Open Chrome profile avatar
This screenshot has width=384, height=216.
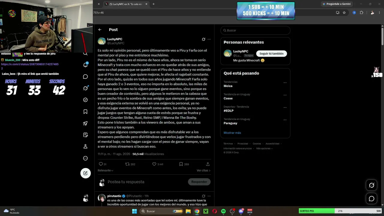(372, 13)
